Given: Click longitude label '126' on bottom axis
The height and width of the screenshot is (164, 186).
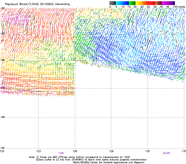Looking at the screenshot, I should [x=75, y=151].
